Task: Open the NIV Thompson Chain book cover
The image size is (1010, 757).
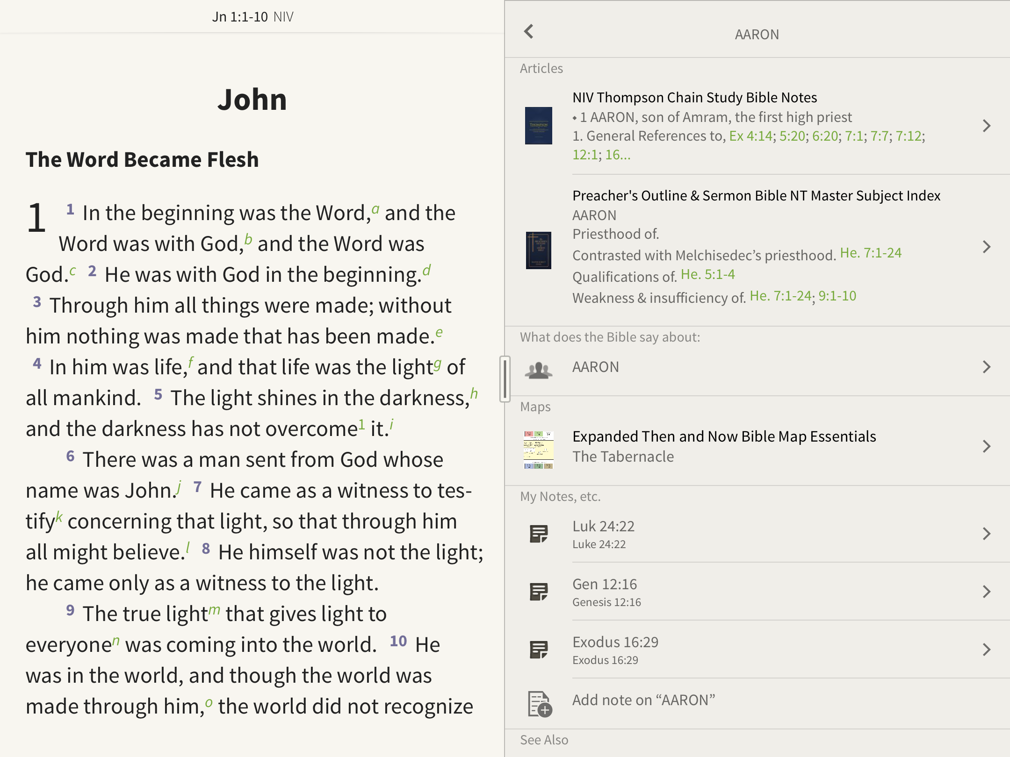Action: (x=538, y=126)
